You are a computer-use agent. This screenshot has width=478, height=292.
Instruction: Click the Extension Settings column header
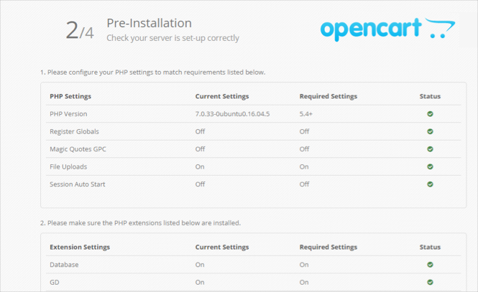coord(79,247)
